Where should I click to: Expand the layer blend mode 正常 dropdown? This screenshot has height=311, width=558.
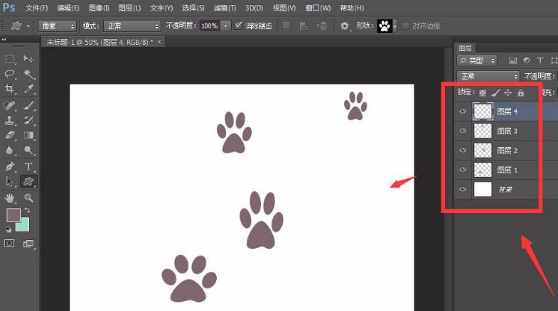point(488,76)
